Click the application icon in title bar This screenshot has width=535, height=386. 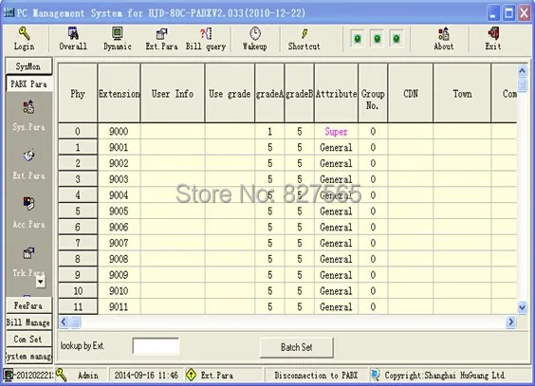click(9, 12)
